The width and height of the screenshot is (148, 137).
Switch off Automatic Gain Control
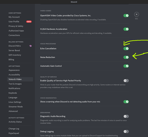[x=126, y=66]
